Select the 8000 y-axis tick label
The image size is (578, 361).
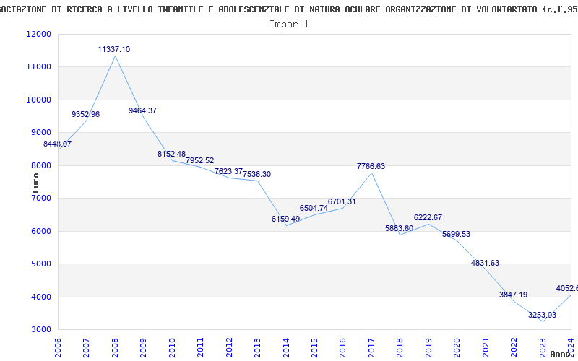coord(40,165)
